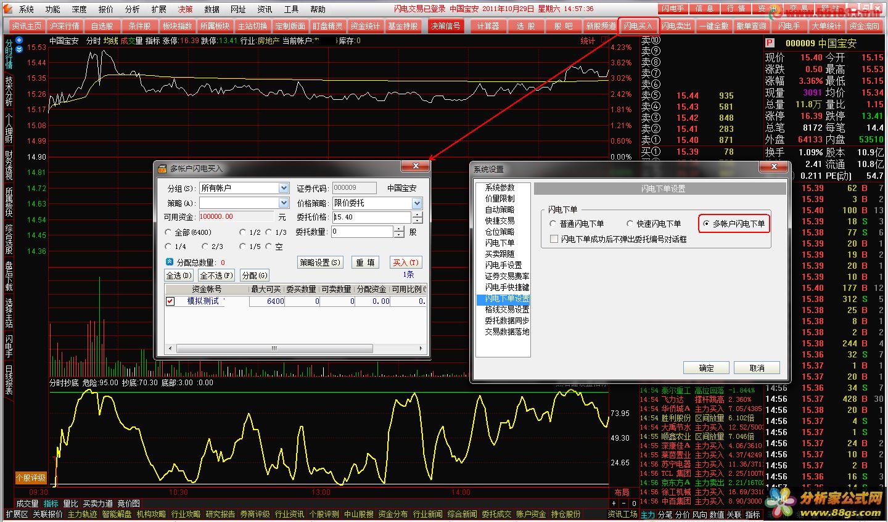The width and height of the screenshot is (888, 522).
Task: Increase 委托数量 with the up stepper
Action: [x=399, y=229]
